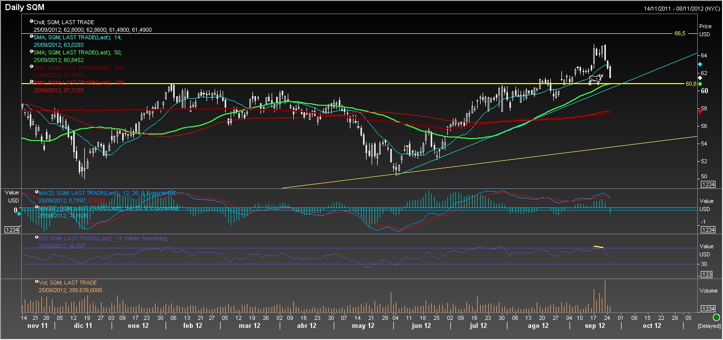Click the SMA 100 value 57,7255
This screenshot has height=340, width=723.
tap(73, 90)
